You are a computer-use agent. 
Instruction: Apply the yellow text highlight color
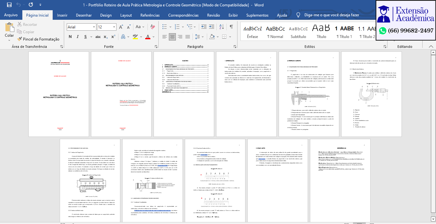135,37
